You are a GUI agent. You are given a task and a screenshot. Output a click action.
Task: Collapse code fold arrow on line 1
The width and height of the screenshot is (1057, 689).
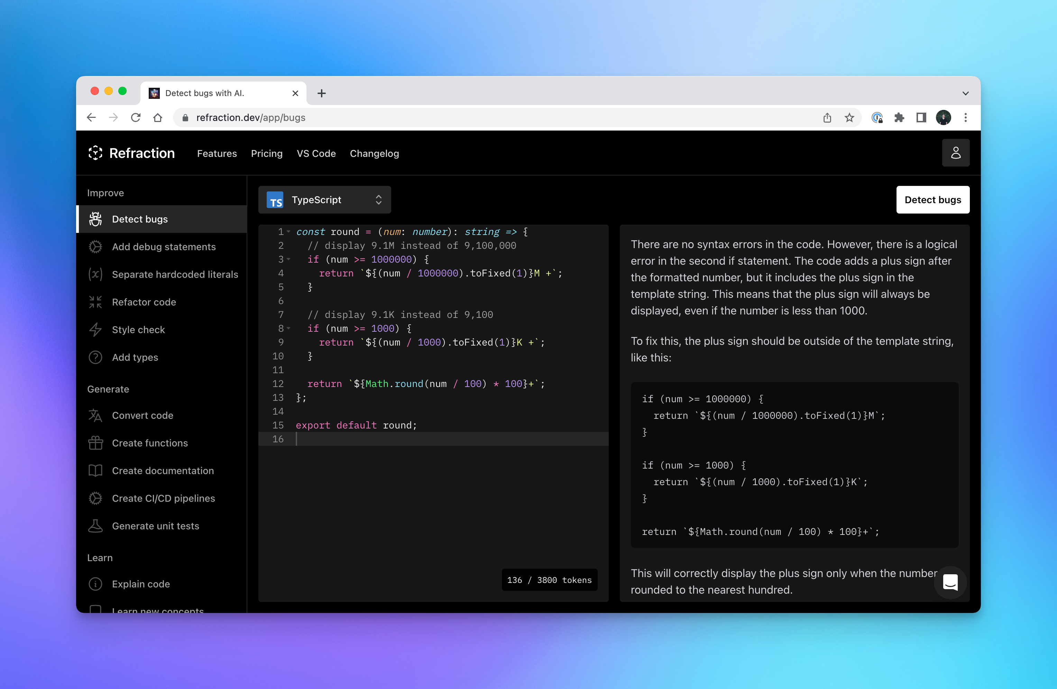[288, 232]
